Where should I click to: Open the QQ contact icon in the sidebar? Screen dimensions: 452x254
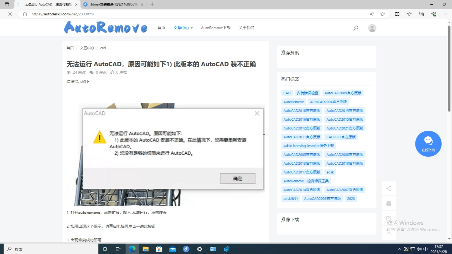pos(389,203)
